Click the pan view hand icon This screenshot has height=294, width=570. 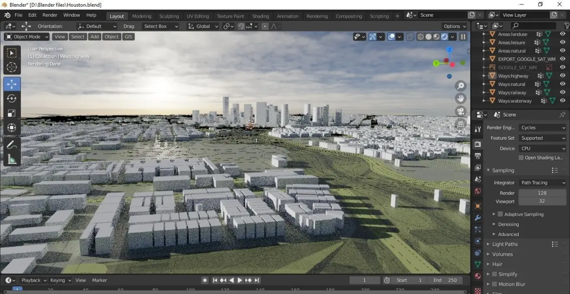click(460, 98)
